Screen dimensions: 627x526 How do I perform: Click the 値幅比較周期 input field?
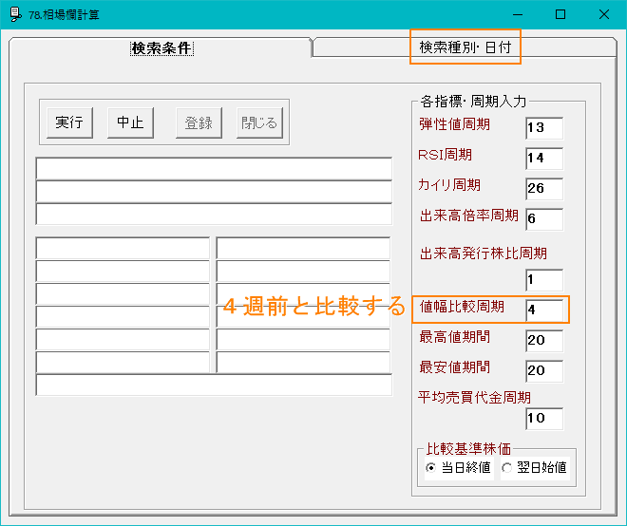pyautogui.click(x=543, y=310)
